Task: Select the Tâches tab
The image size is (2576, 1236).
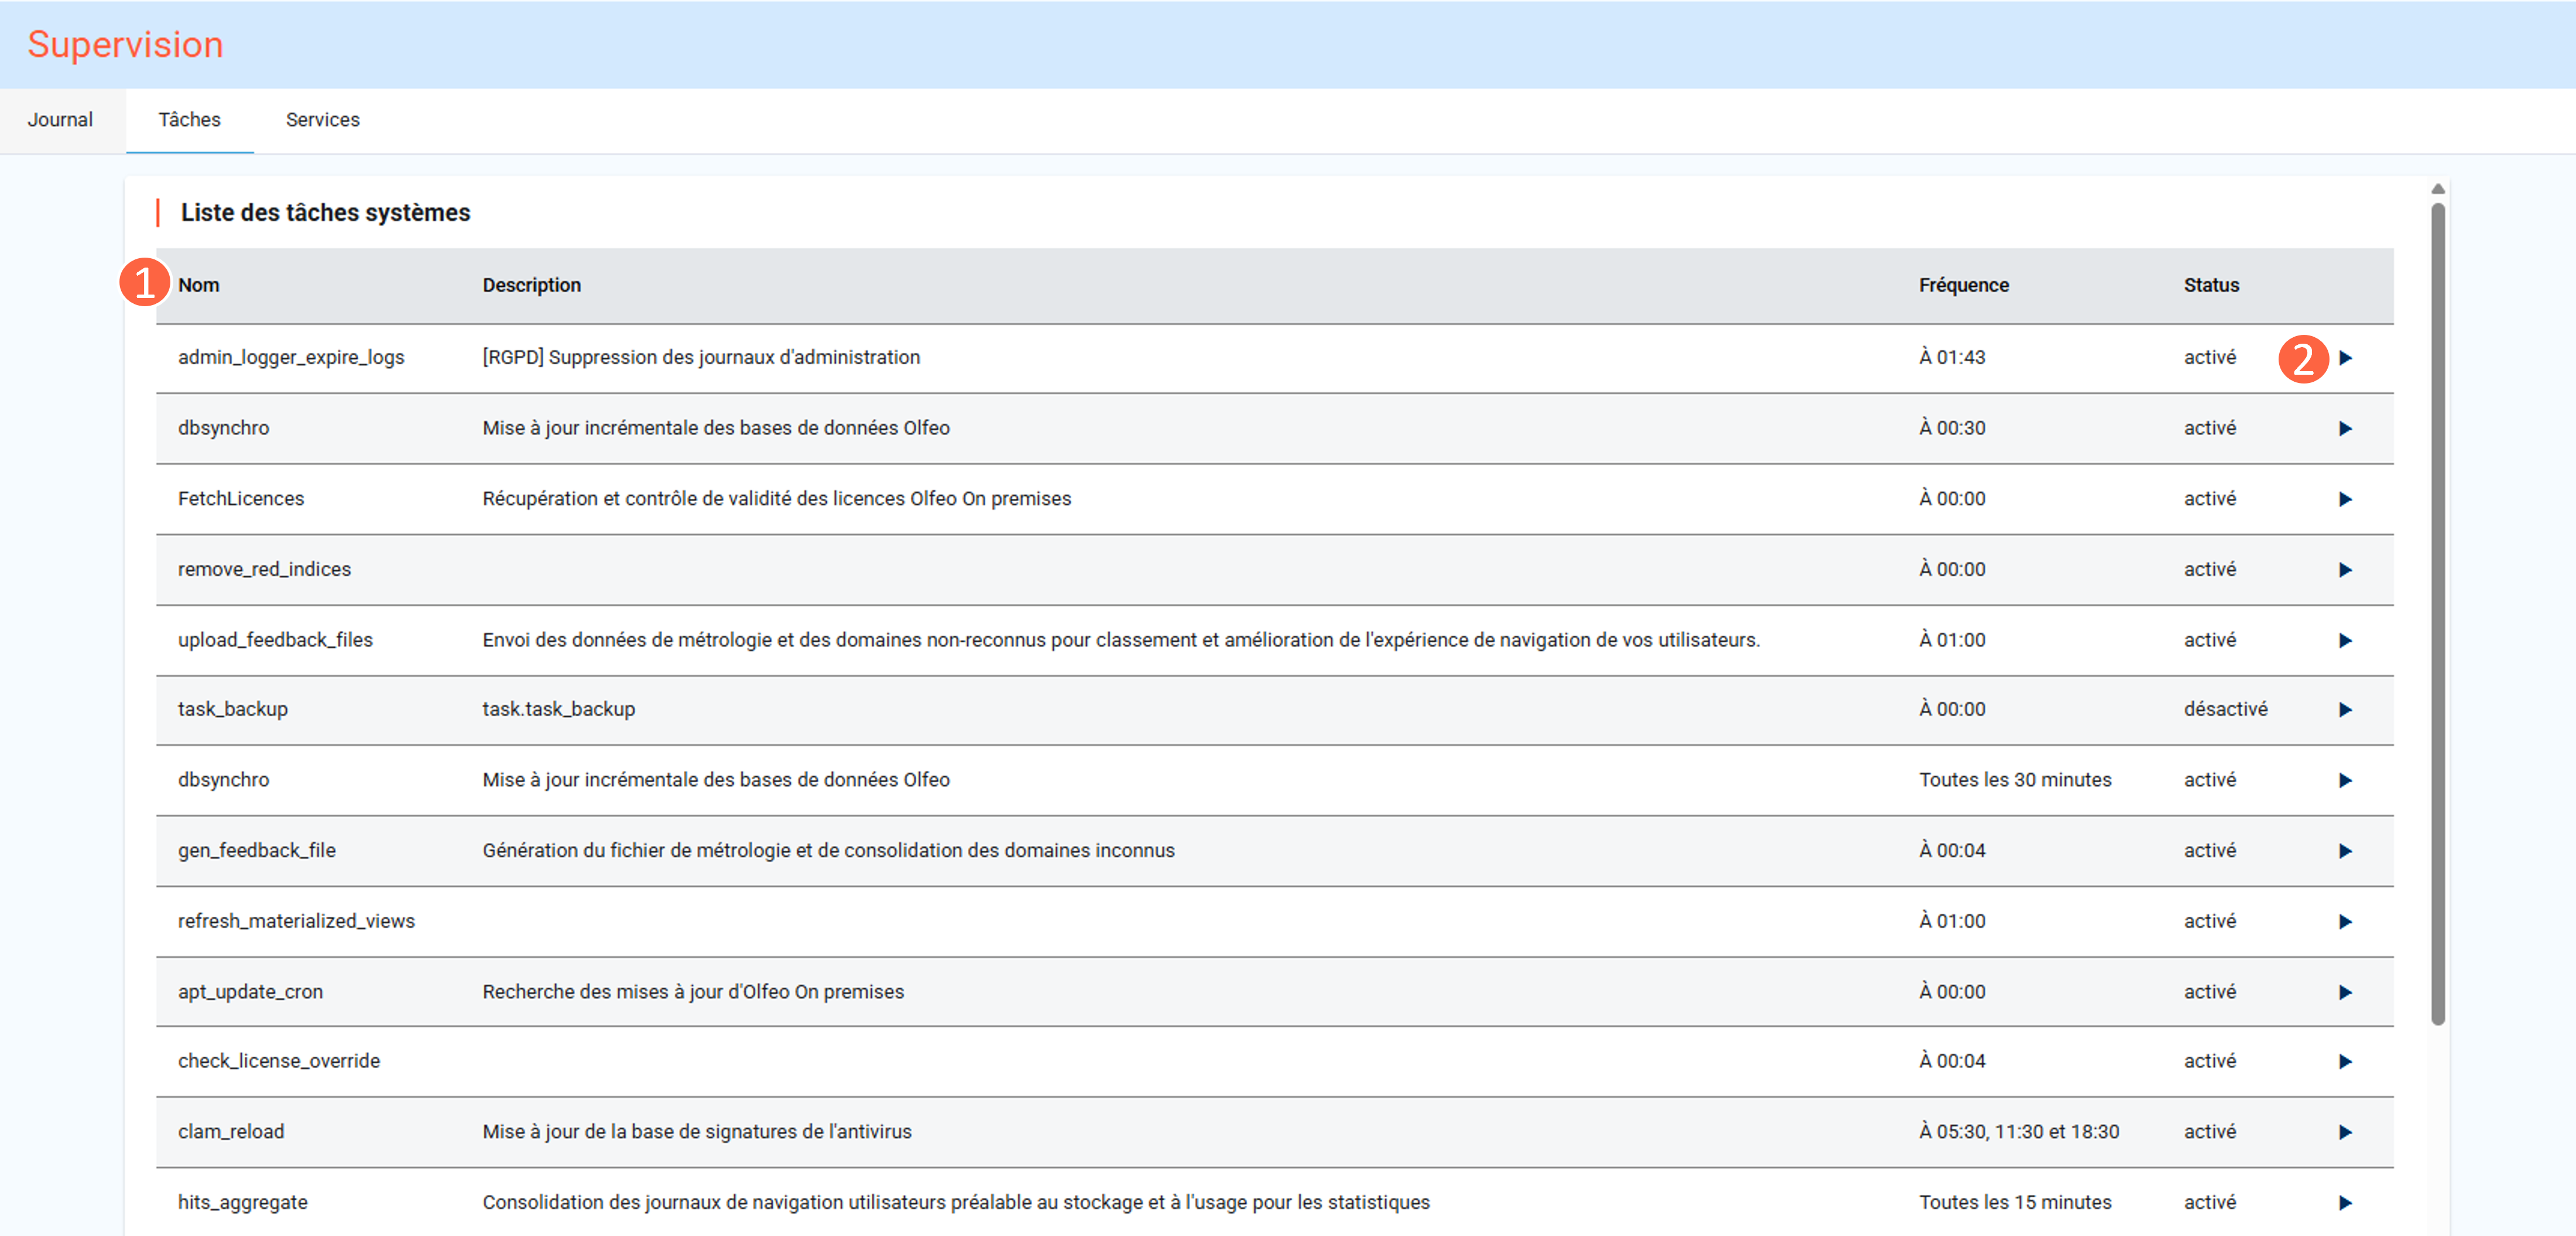Action: click(x=189, y=120)
